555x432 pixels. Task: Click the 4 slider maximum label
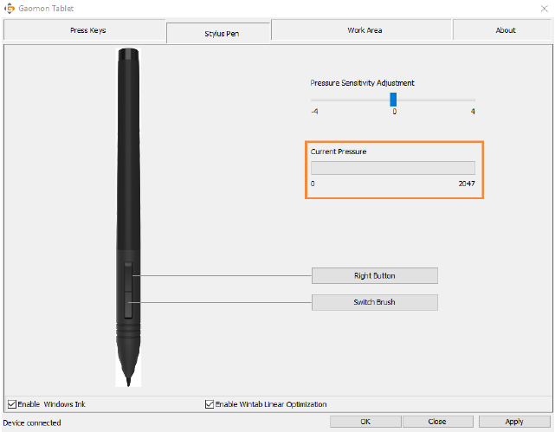click(473, 112)
